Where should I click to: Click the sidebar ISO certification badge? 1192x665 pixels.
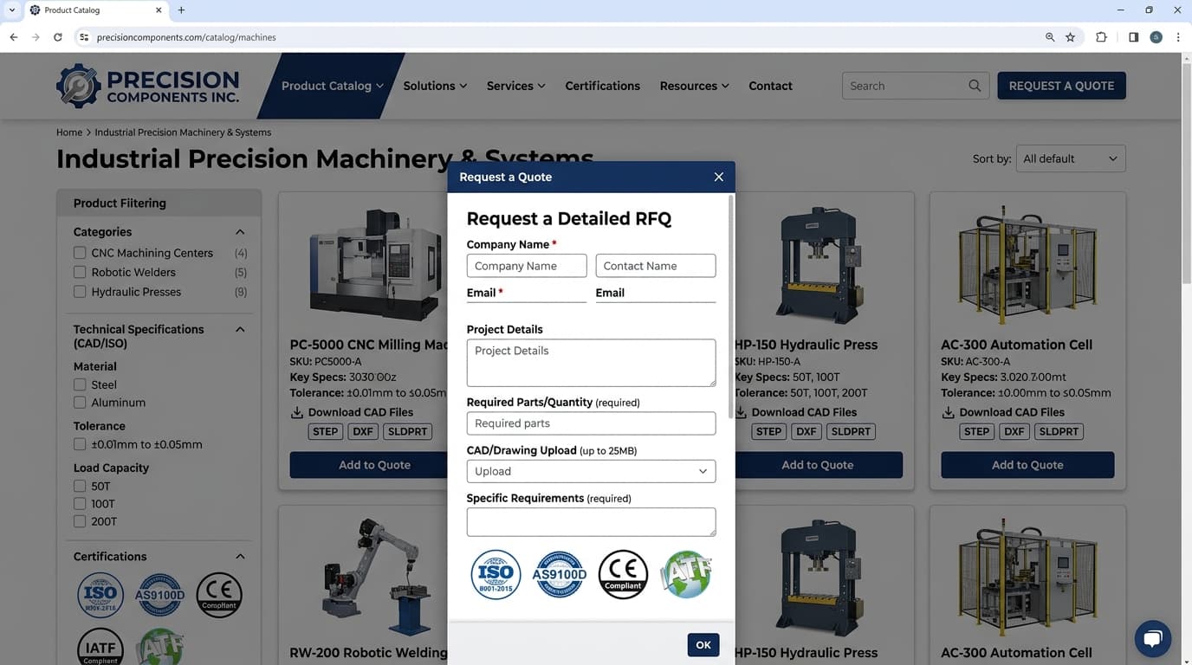pyautogui.click(x=100, y=595)
